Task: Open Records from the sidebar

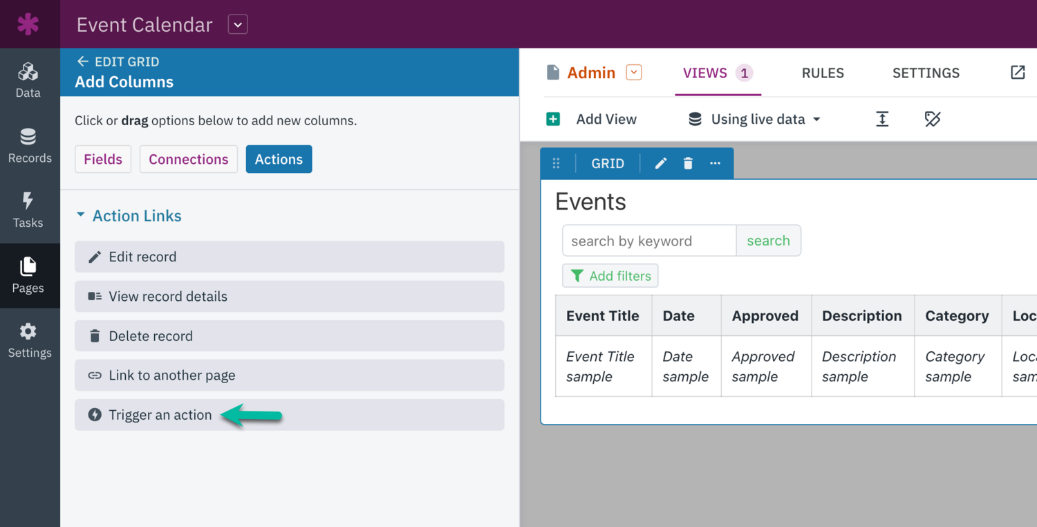Action: coord(30,145)
